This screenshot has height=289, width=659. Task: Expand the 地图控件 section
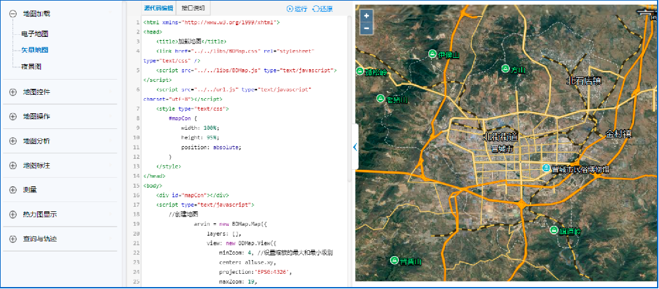[x=13, y=92]
